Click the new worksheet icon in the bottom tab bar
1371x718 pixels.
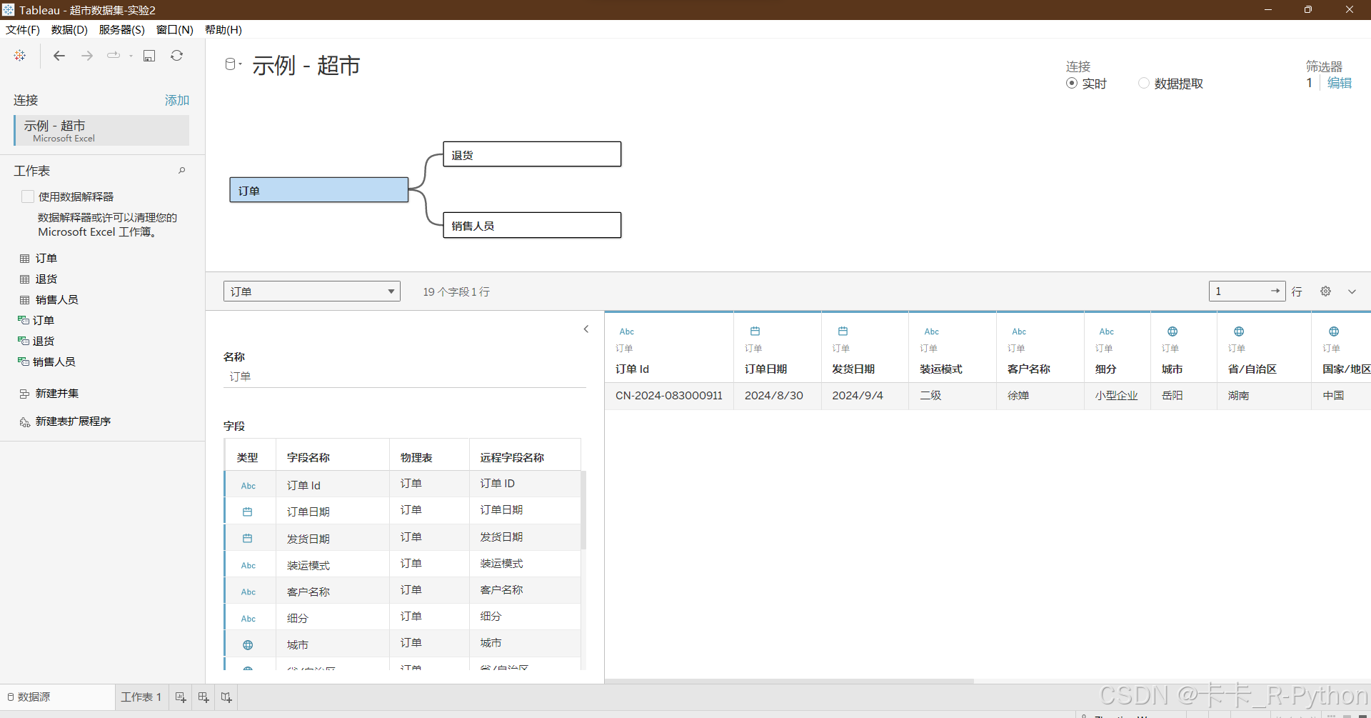pyautogui.click(x=181, y=697)
